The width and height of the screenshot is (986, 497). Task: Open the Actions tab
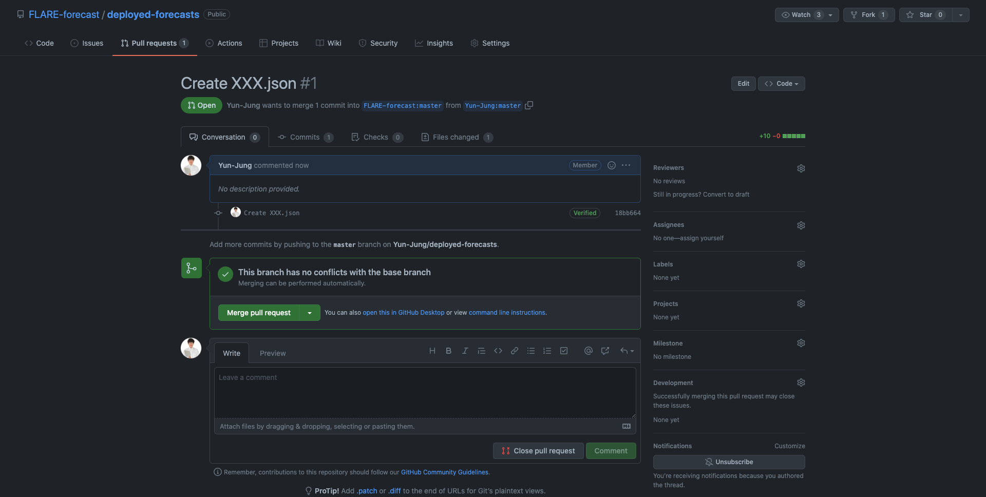click(224, 43)
